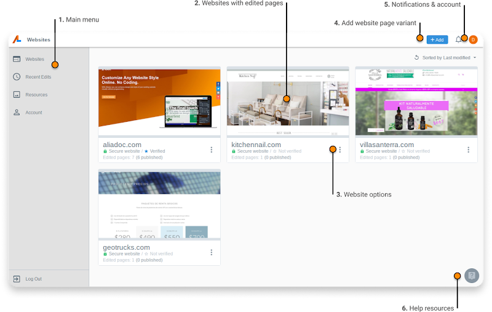Open options menu for kitchennail.com
This screenshot has width=492, height=312.
[340, 150]
